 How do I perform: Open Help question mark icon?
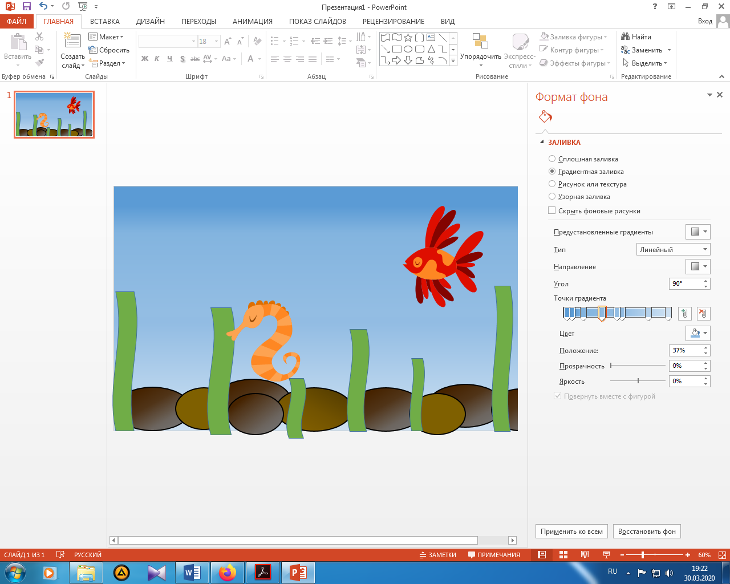coord(655,7)
